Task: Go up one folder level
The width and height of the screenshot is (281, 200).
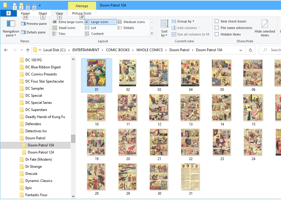Action: (x=28, y=50)
